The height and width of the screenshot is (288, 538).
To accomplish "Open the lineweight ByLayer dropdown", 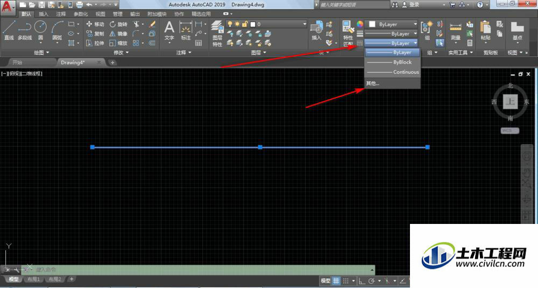I will coord(391,33).
